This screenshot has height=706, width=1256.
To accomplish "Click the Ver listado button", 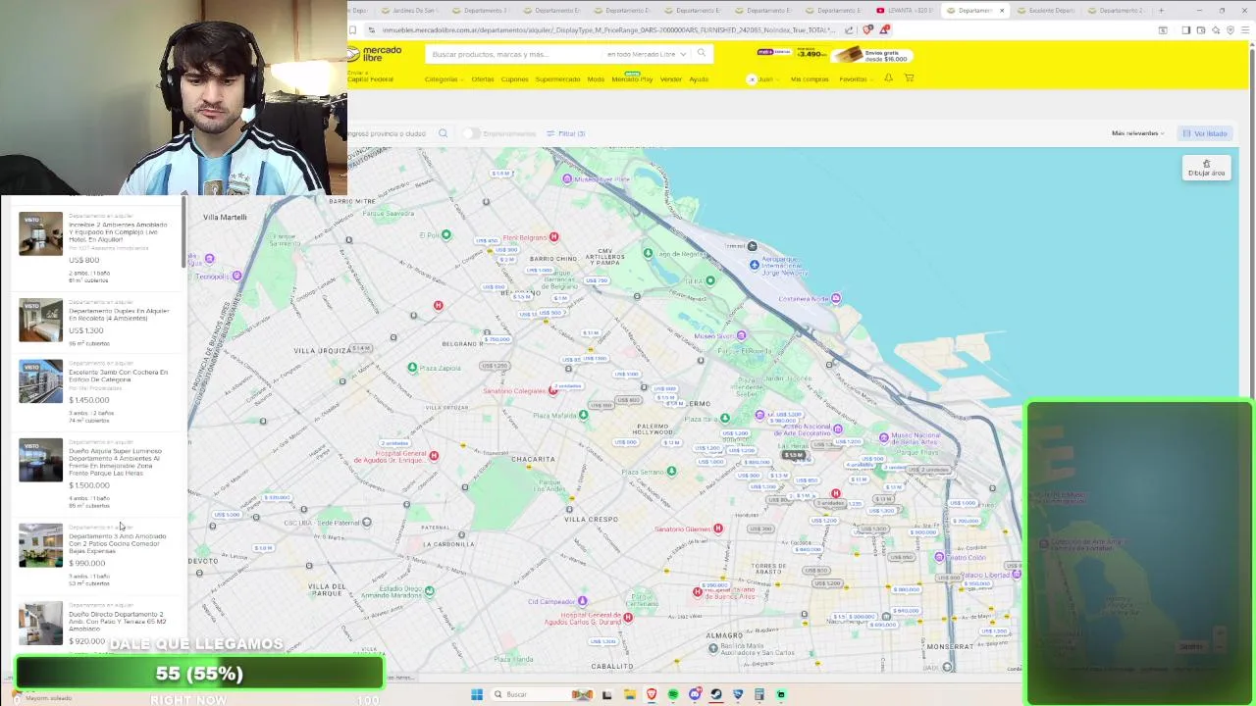I will click(x=1205, y=133).
